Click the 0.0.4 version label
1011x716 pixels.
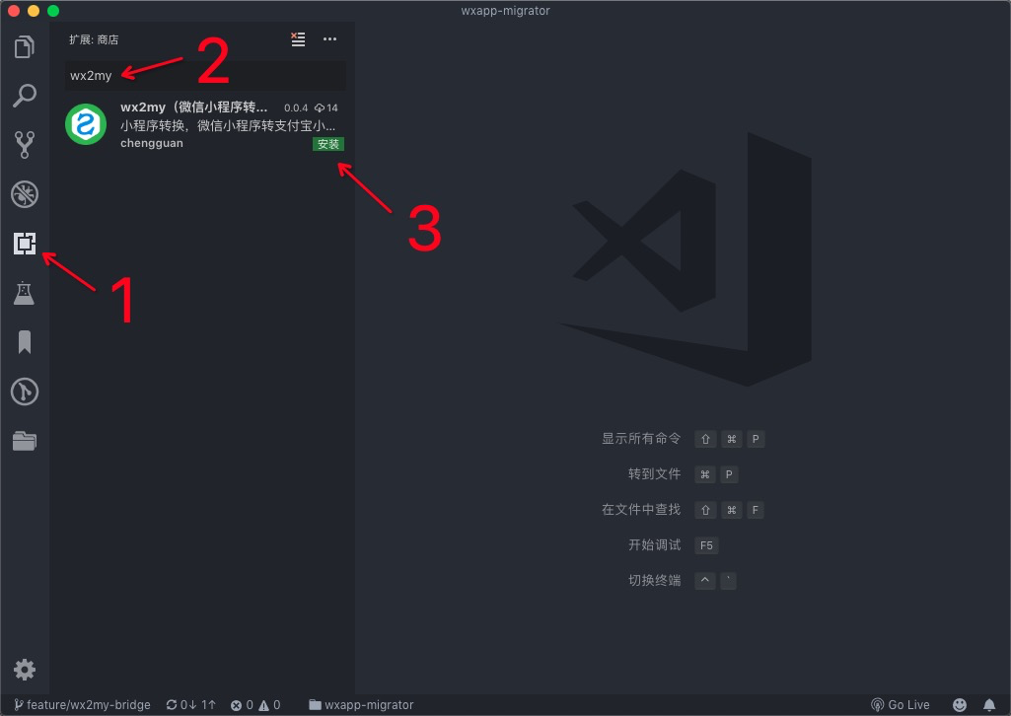pos(296,107)
